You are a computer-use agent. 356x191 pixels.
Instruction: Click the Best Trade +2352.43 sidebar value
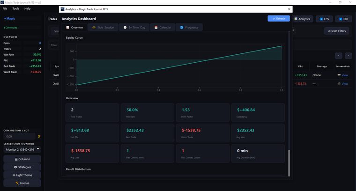(x=35, y=66)
